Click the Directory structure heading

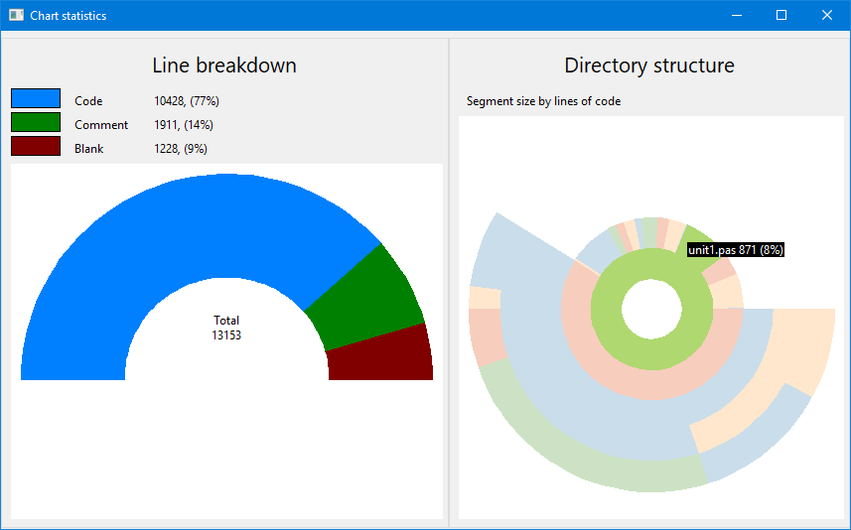click(649, 66)
